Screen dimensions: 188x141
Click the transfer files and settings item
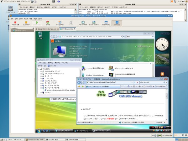tap(95, 68)
